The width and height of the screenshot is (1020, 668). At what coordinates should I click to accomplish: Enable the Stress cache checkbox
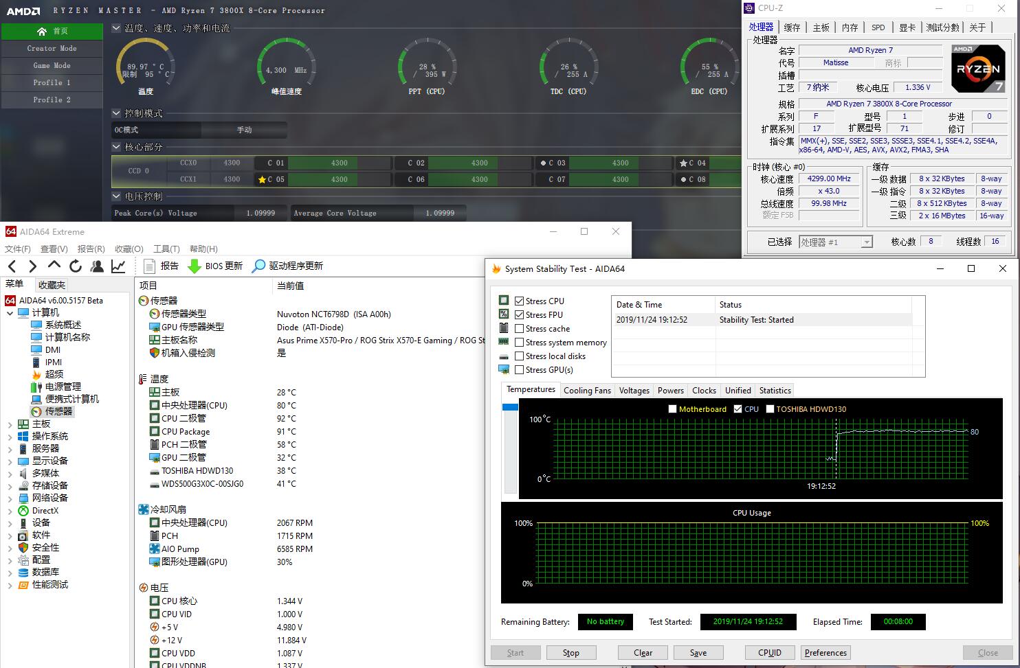point(520,329)
